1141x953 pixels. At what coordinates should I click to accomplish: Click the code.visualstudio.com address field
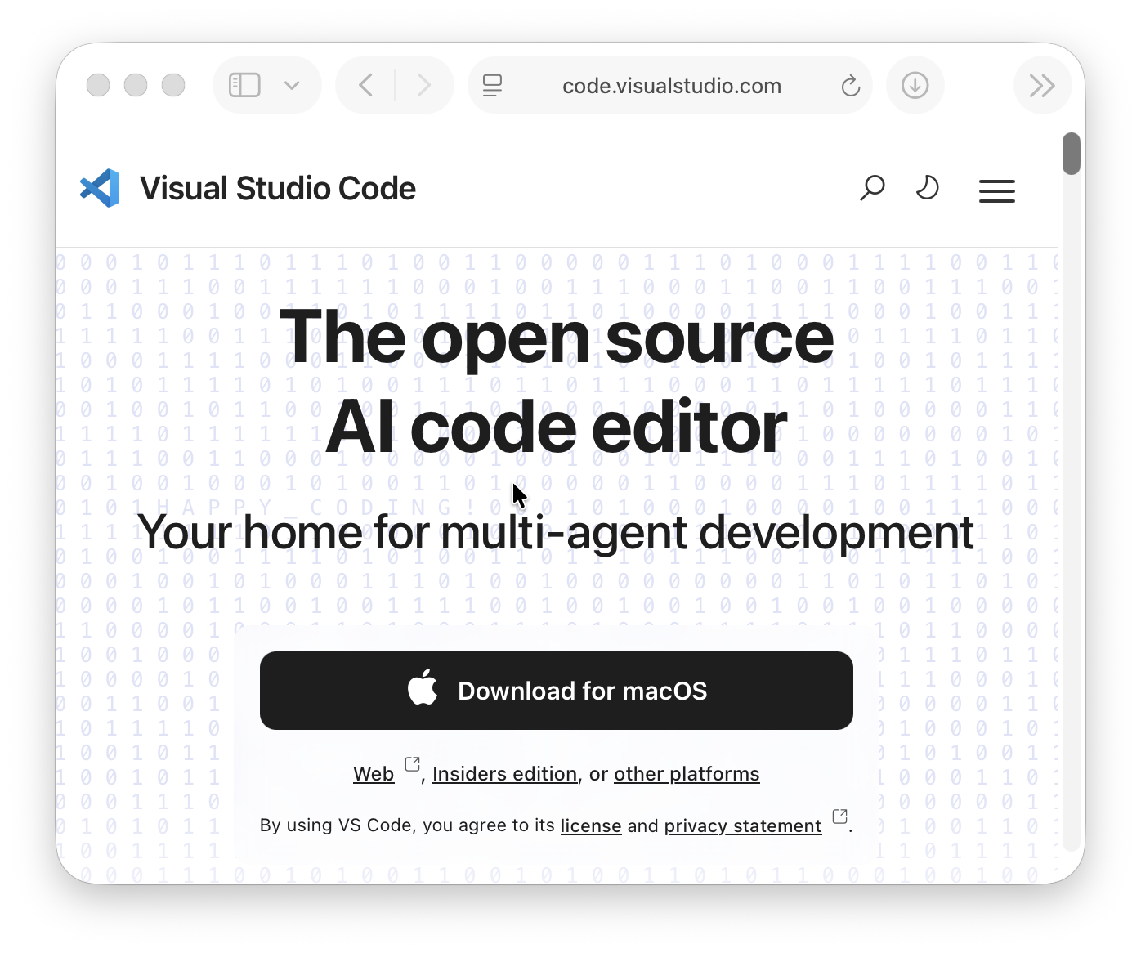(x=672, y=85)
